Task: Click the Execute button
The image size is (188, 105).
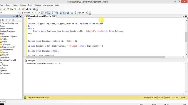Action: pos(26,13)
